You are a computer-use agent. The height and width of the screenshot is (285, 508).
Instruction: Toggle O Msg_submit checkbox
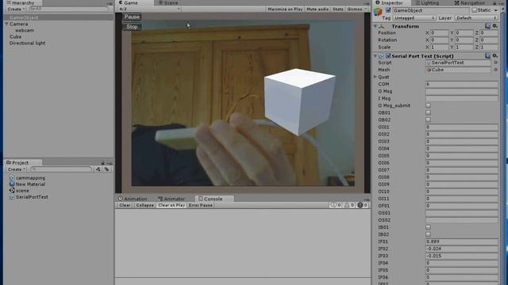pyautogui.click(x=429, y=105)
